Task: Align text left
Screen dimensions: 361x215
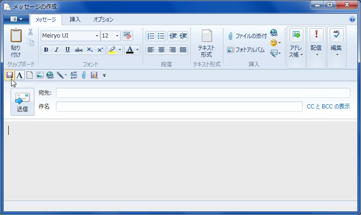Action: click(x=151, y=49)
